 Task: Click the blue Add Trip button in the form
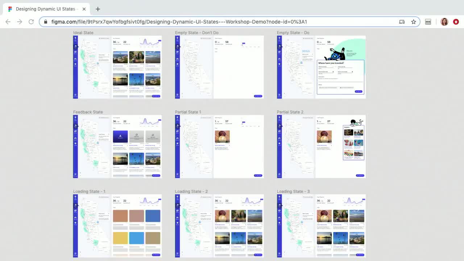[359, 91]
